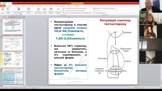Toggle Использовать время показа слайдов checkbox
This screenshot has width=162, height=91.
[64, 11]
